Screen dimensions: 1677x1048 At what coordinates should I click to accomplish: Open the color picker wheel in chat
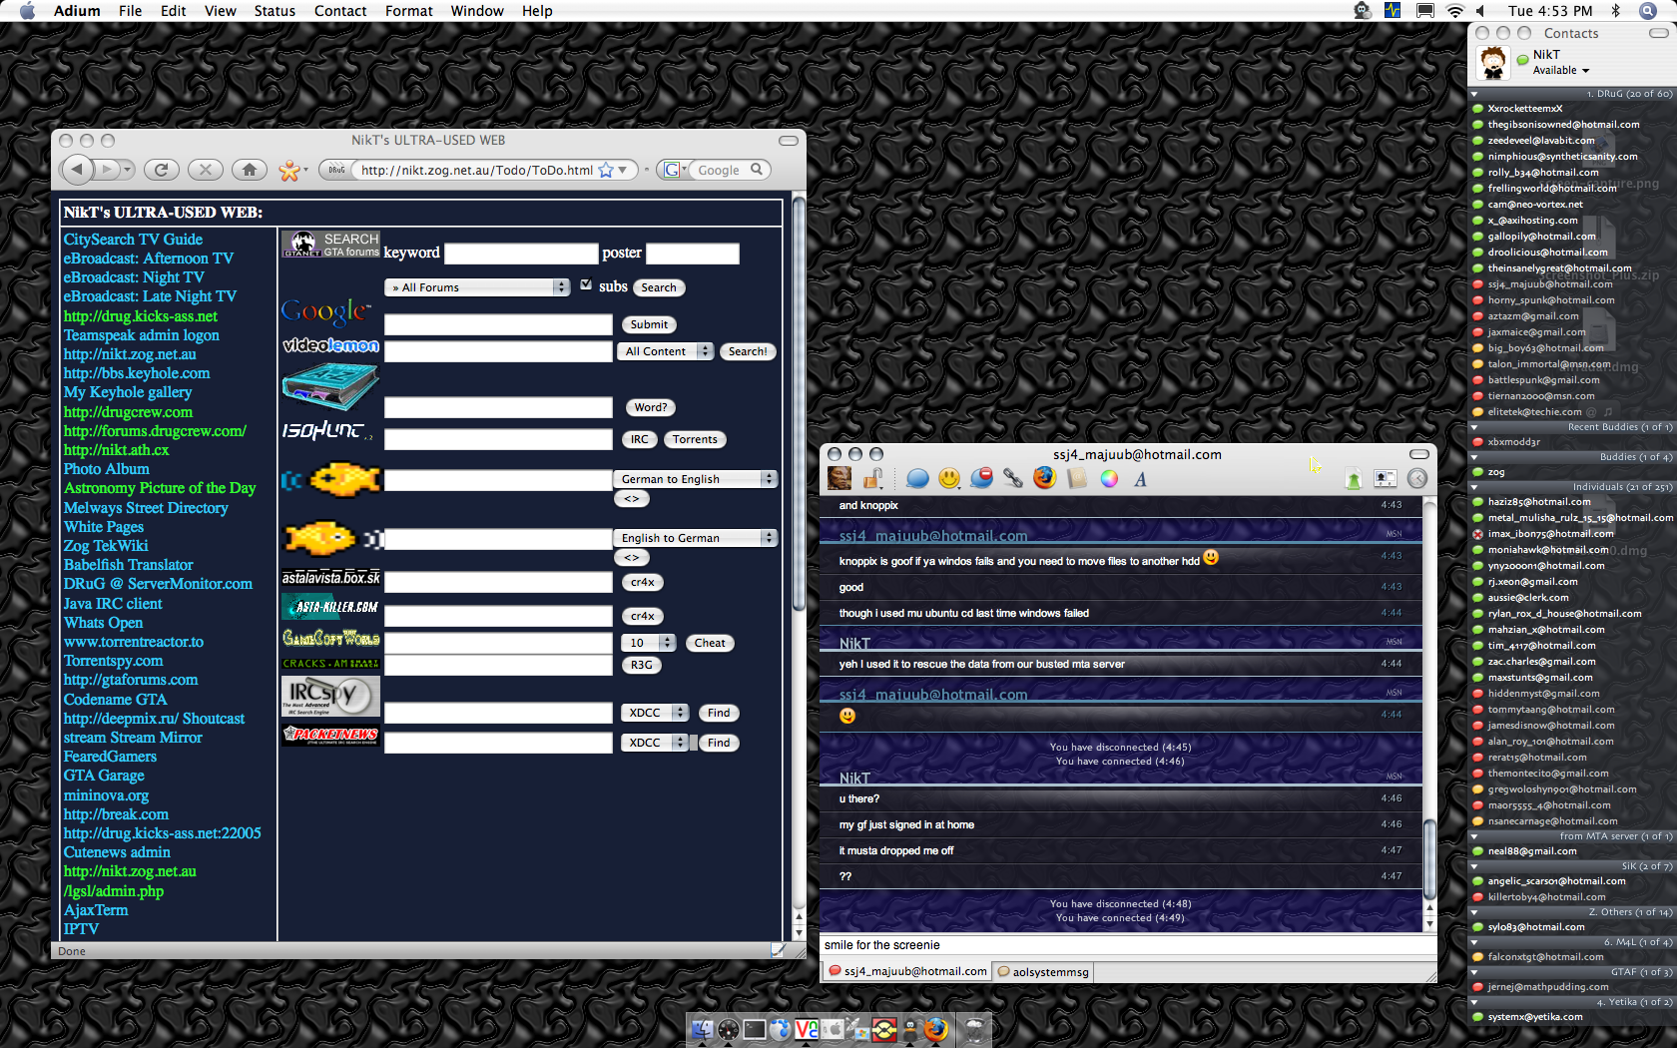pyautogui.click(x=1109, y=479)
